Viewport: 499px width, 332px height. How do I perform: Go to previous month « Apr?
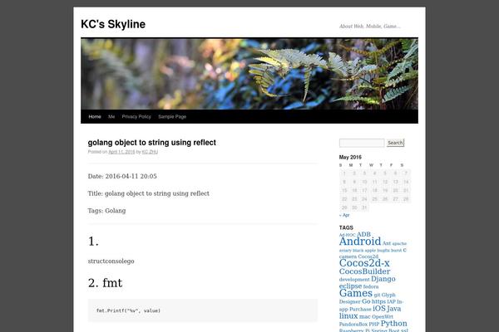pyautogui.click(x=344, y=215)
